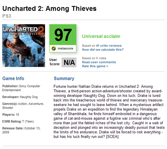167x149 pixels.
Task: Click 'How did we calculate this?' link
Action: click(x=103, y=50)
